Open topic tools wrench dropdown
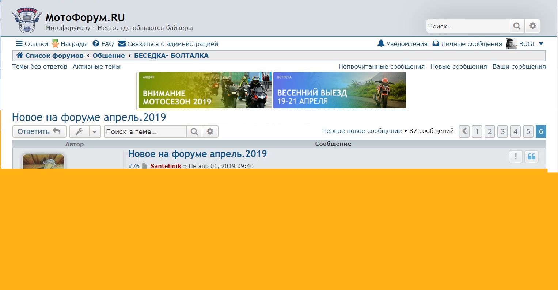The width and height of the screenshot is (558, 290). (x=85, y=131)
